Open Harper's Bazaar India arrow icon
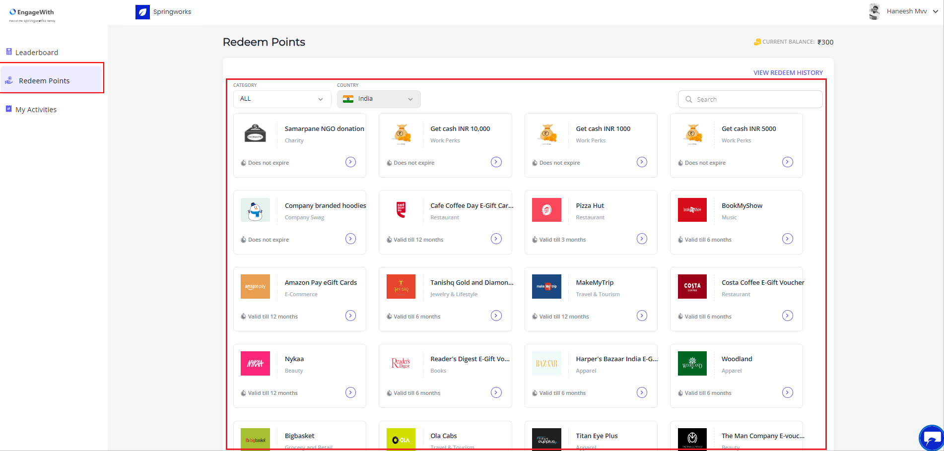 (x=642, y=392)
